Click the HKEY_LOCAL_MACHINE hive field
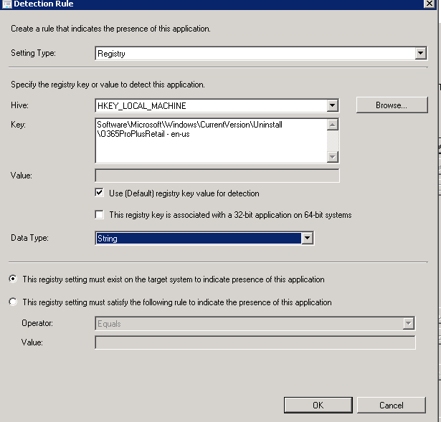The image size is (441, 422). [217, 105]
